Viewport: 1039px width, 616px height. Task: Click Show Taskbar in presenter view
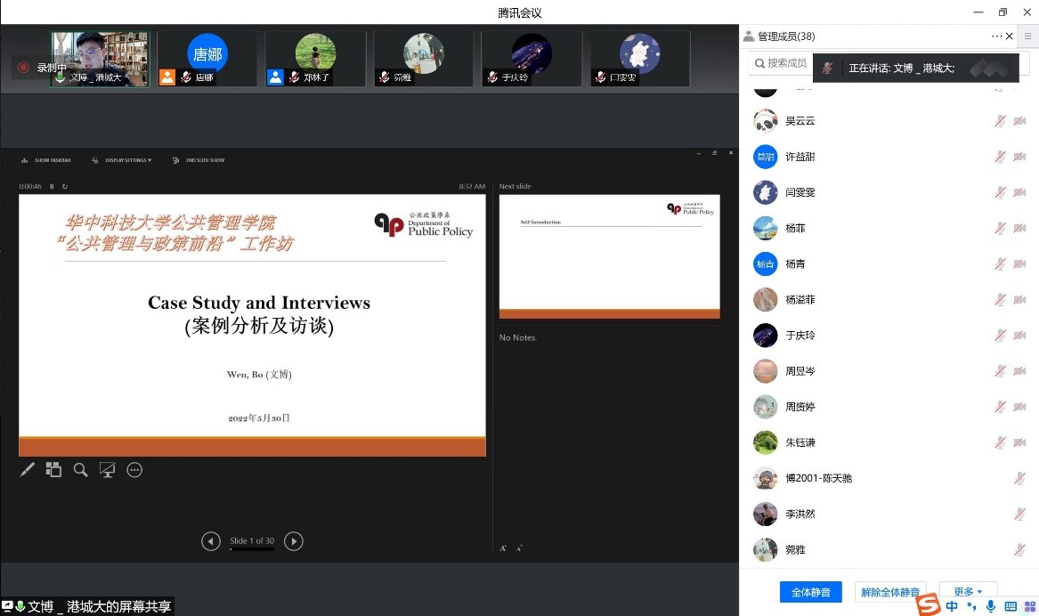(49, 160)
